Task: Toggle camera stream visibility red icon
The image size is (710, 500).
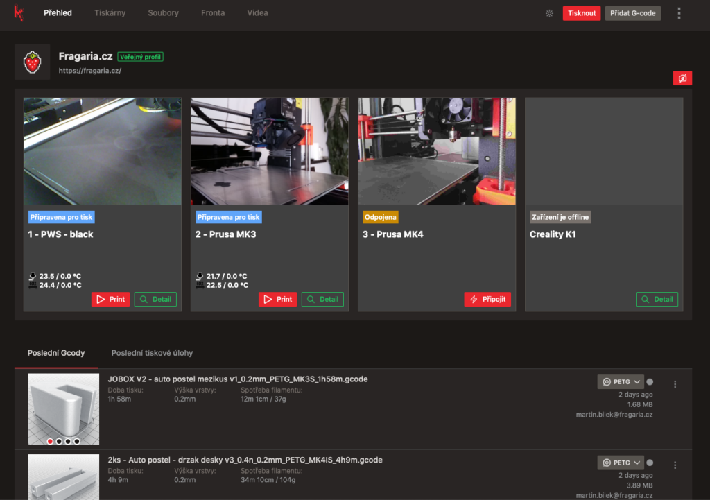Action: point(682,78)
